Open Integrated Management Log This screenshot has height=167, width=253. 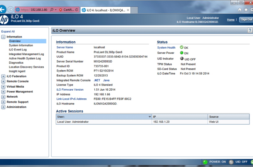tap(26, 54)
